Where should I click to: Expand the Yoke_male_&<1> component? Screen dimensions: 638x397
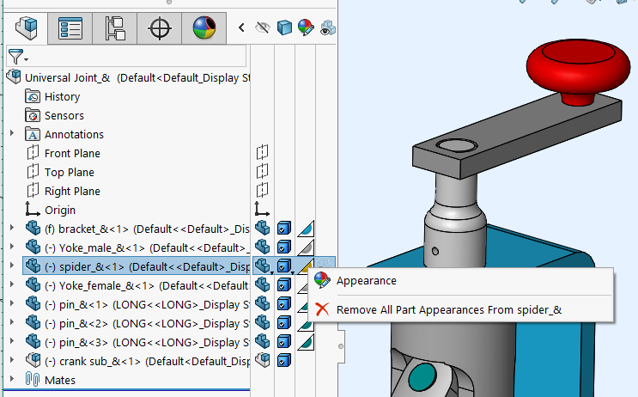pyautogui.click(x=12, y=247)
